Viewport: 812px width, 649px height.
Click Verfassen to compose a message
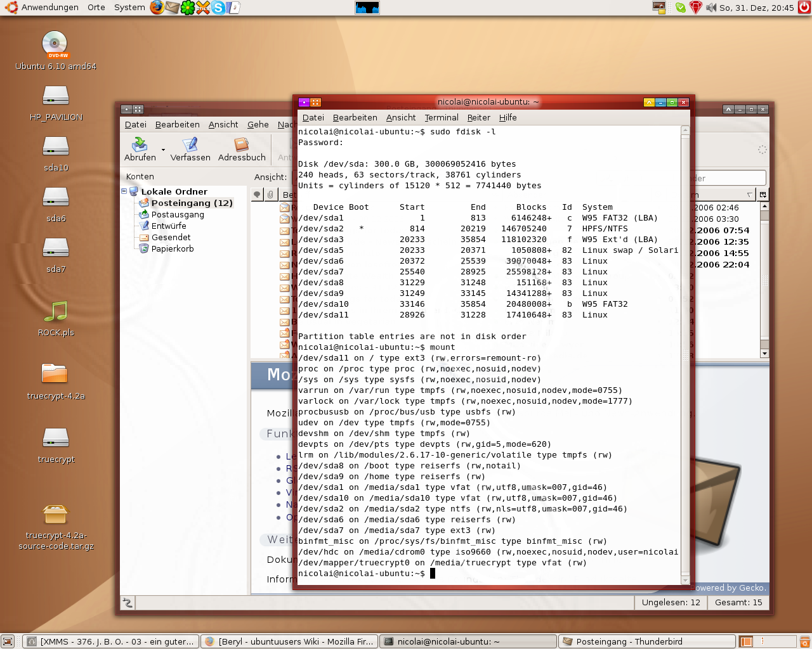coord(190,150)
